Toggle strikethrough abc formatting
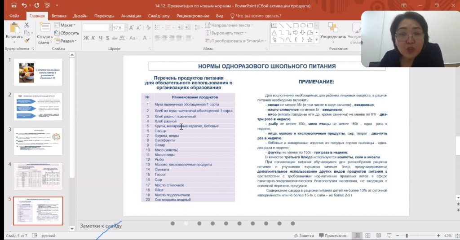The height and width of the screenshot is (240, 460). click(115, 38)
